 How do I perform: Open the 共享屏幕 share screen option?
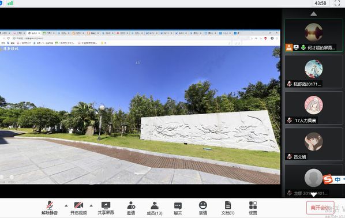pos(106,208)
